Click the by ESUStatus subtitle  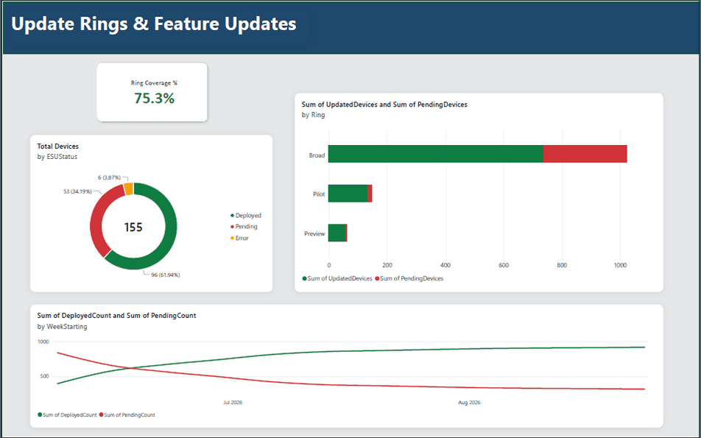57,157
